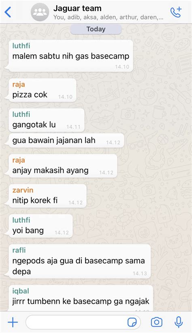Start a group call with phone-plus icon
Viewport: 192px width, 333px height.
pyautogui.click(x=176, y=12)
